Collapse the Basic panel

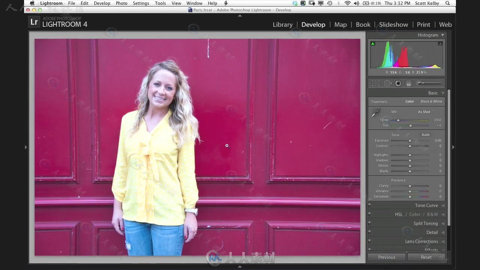point(442,93)
